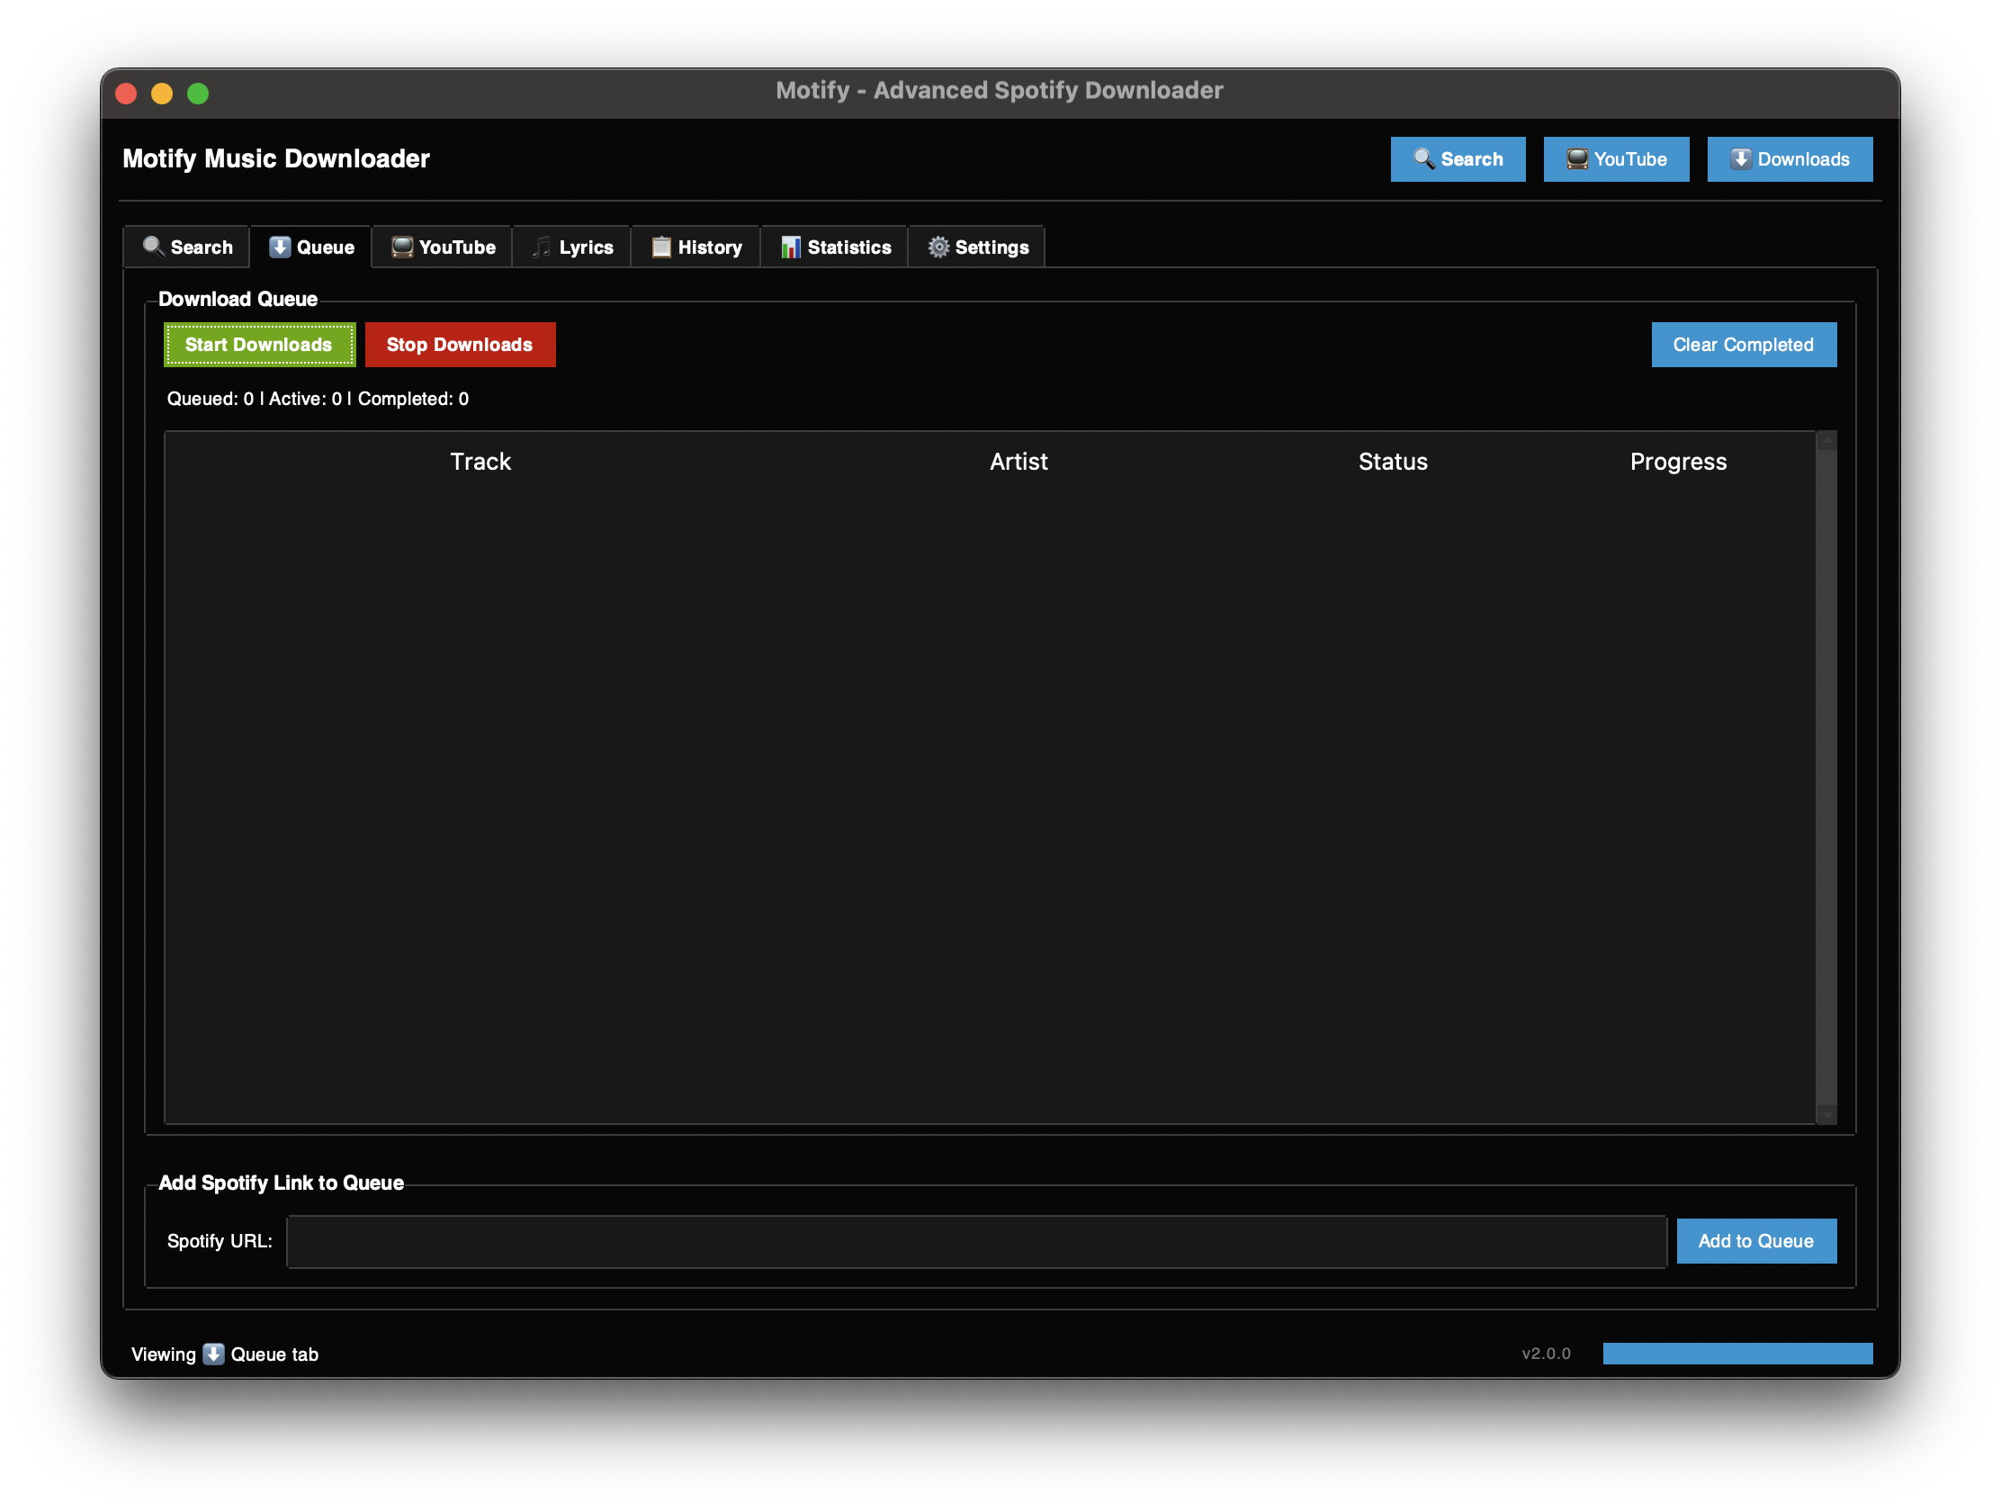Screen dimensions: 2001x1512
Task: Start Downloads with the green button
Action: pyautogui.click(x=259, y=345)
